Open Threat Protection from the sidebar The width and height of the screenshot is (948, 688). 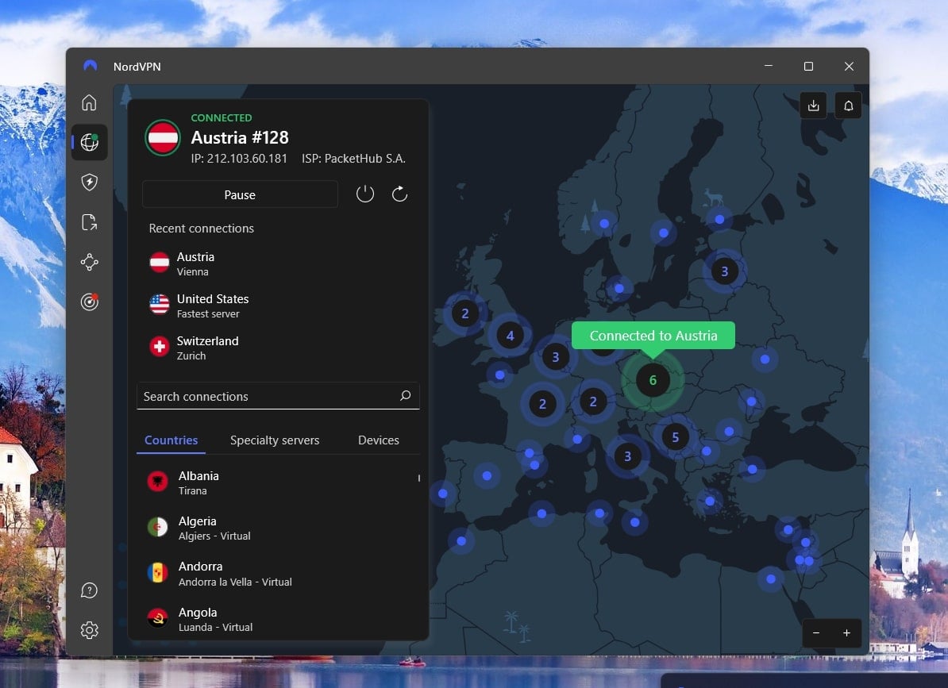(x=89, y=182)
